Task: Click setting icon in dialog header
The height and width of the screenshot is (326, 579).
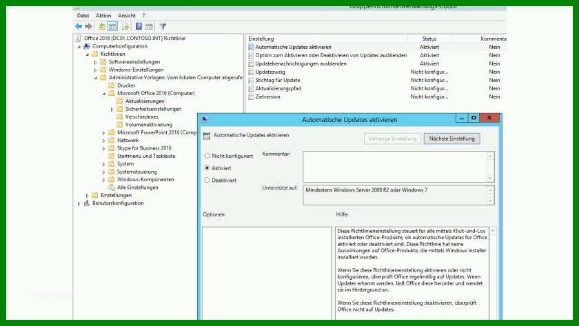Action: click(x=207, y=136)
